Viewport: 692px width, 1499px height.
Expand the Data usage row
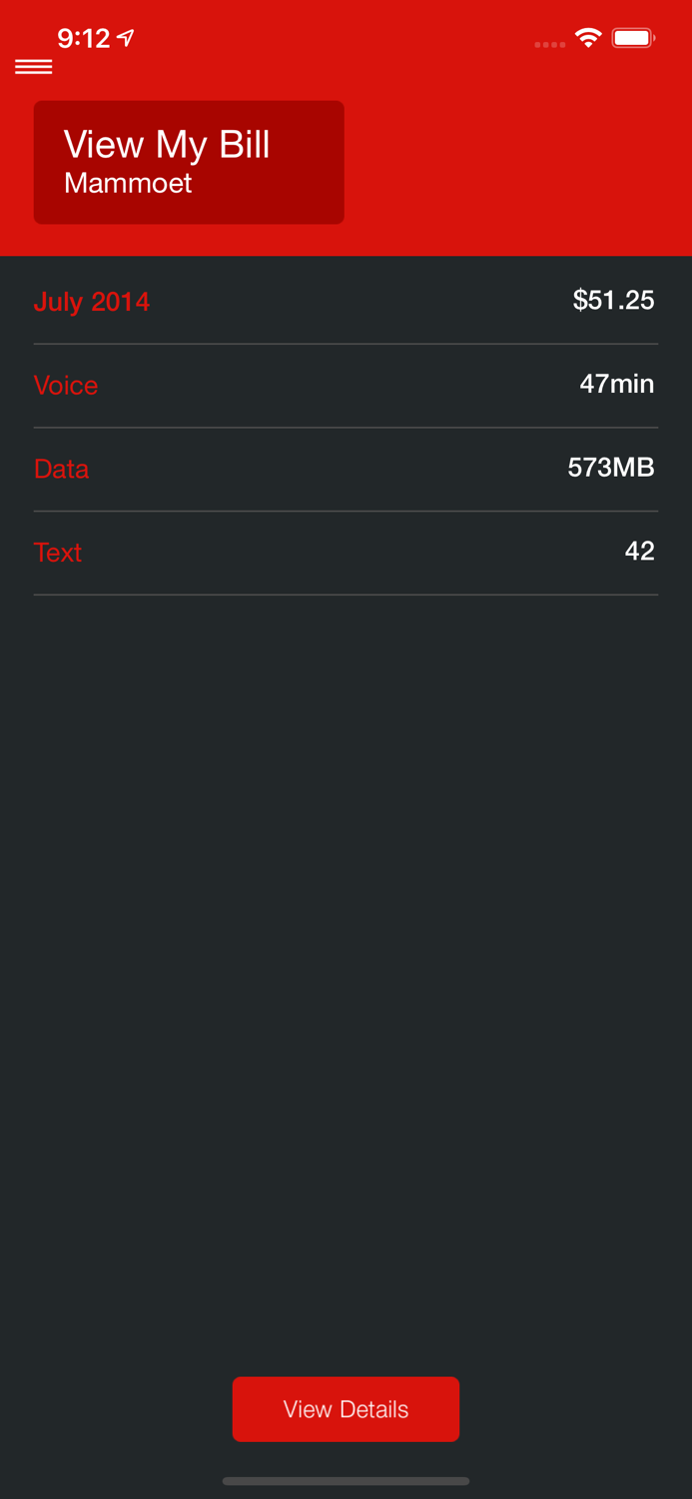[346, 468]
